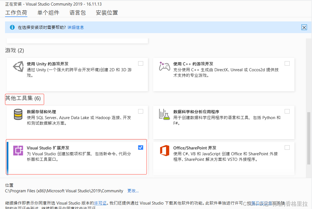Screen dimensions: 312x209
Task: Open the 许可证 license link
Action: click(100, 203)
